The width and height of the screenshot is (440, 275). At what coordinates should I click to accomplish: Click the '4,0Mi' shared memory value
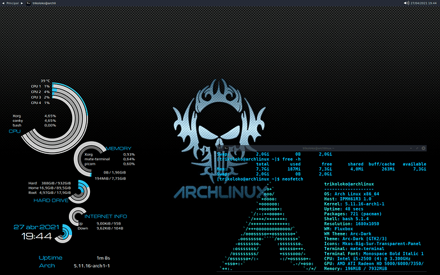357,169
